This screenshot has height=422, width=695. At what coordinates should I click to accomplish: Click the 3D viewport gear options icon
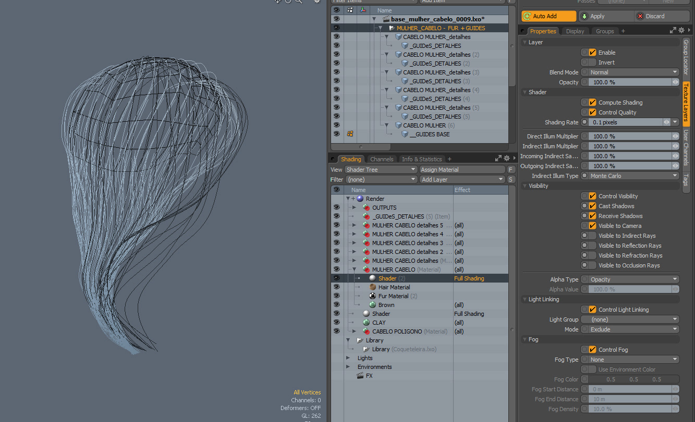tap(316, 2)
